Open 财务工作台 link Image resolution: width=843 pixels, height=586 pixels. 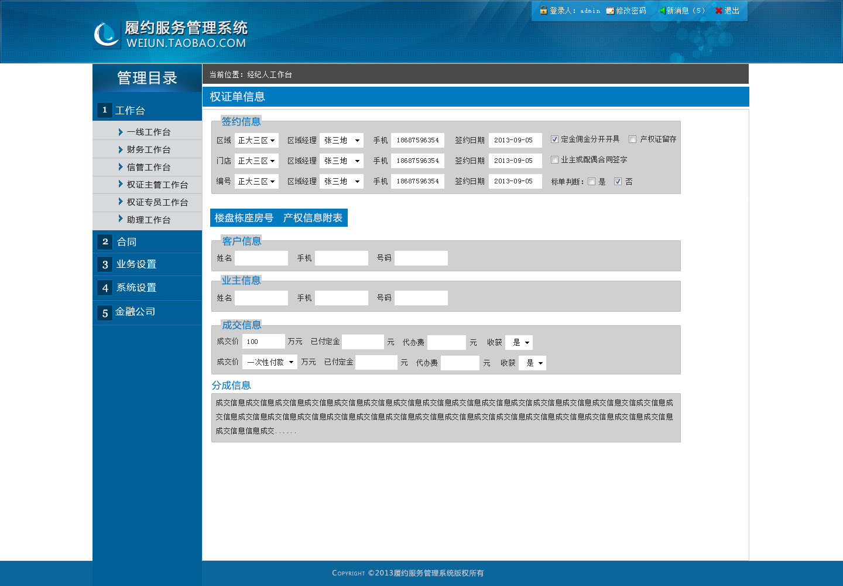[x=149, y=149]
